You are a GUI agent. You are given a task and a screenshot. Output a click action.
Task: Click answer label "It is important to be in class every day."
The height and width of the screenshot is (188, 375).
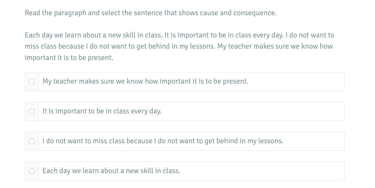point(102,111)
